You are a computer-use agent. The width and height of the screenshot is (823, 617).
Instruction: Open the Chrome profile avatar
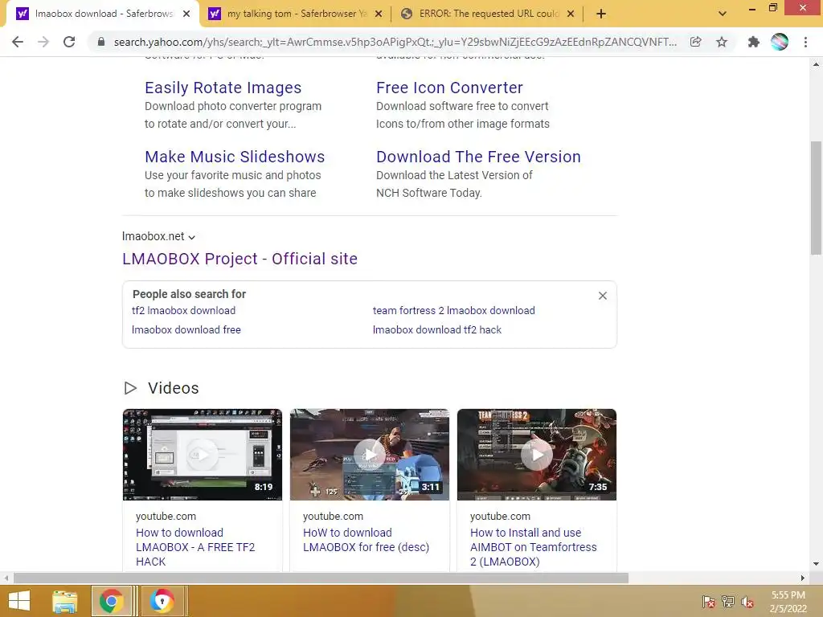[780, 42]
